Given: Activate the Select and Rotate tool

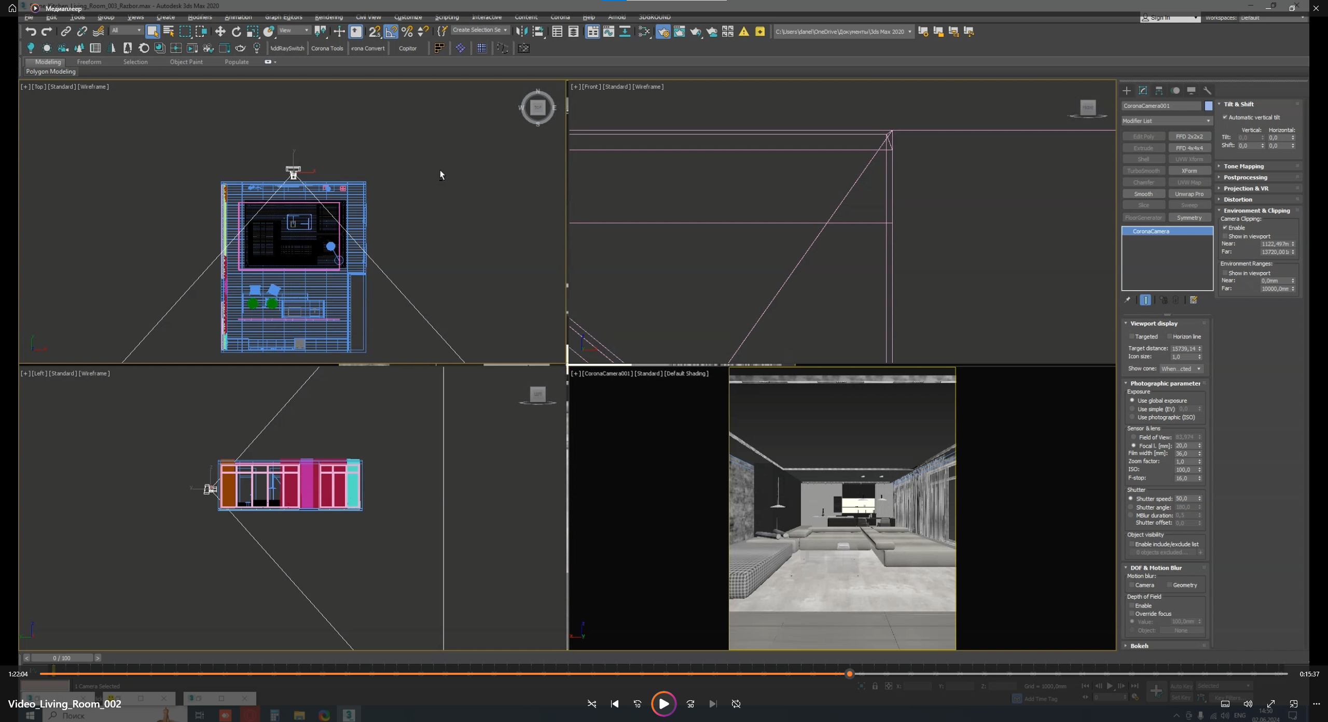Looking at the screenshot, I should [237, 32].
